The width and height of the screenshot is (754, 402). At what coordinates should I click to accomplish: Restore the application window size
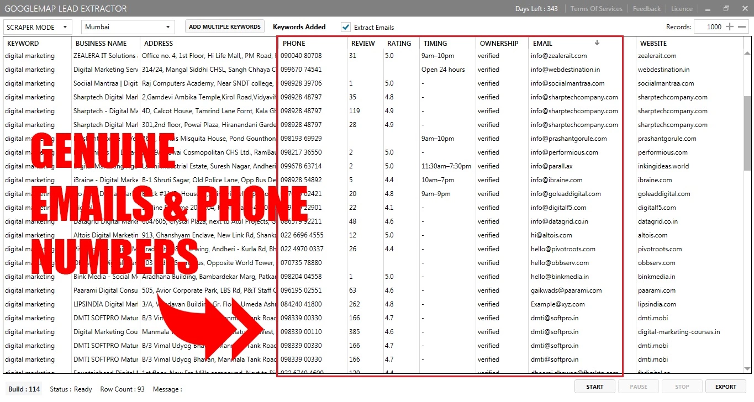(x=726, y=8)
